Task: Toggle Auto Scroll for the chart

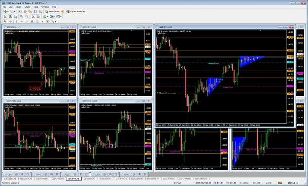Action: click(33, 16)
